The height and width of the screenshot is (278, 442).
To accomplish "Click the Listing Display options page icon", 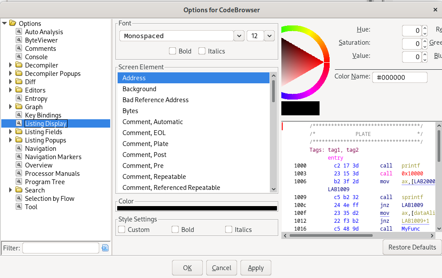I will 19,123.
